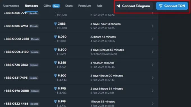Click the TON diamond icon in Connect TON button

(161, 6)
